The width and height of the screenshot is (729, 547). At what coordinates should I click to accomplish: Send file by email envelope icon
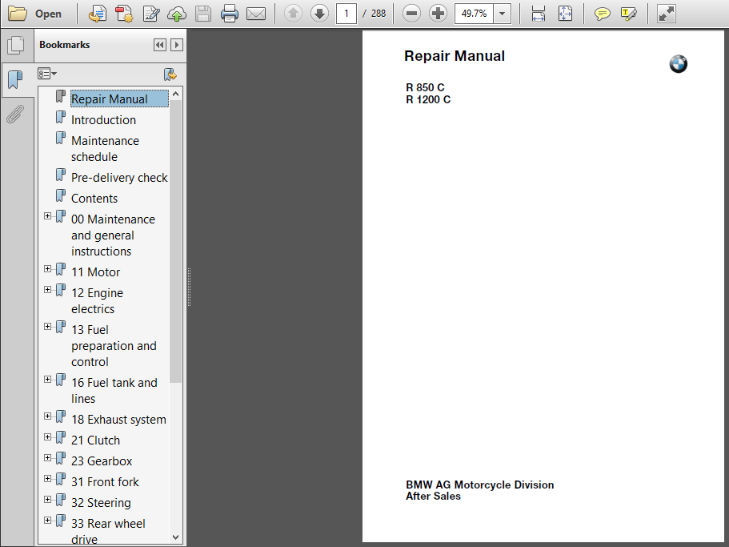pos(256,14)
